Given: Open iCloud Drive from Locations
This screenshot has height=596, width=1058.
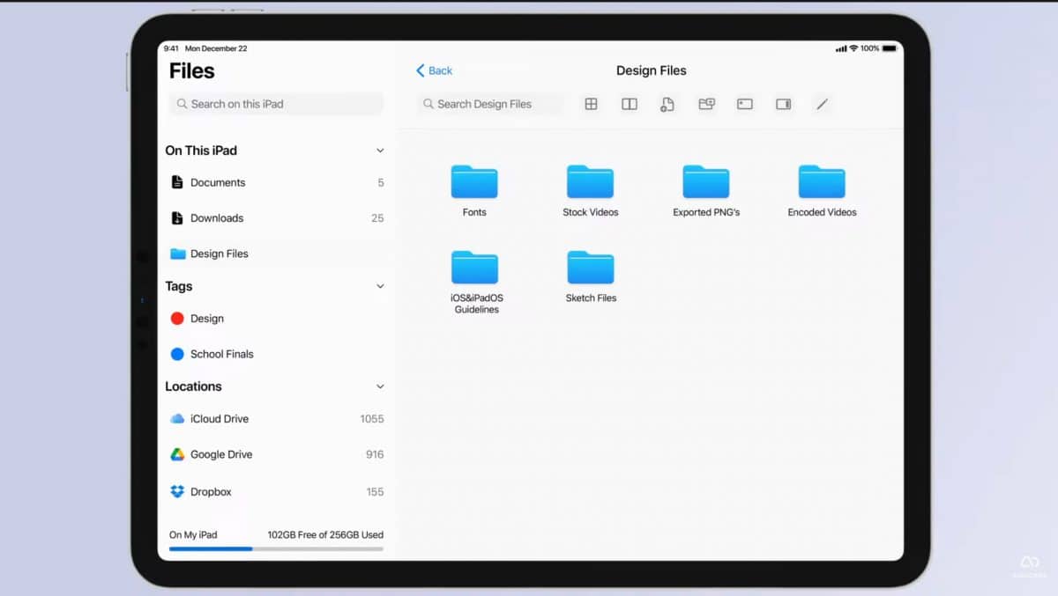Looking at the screenshot, I should (x=219, y=418).
